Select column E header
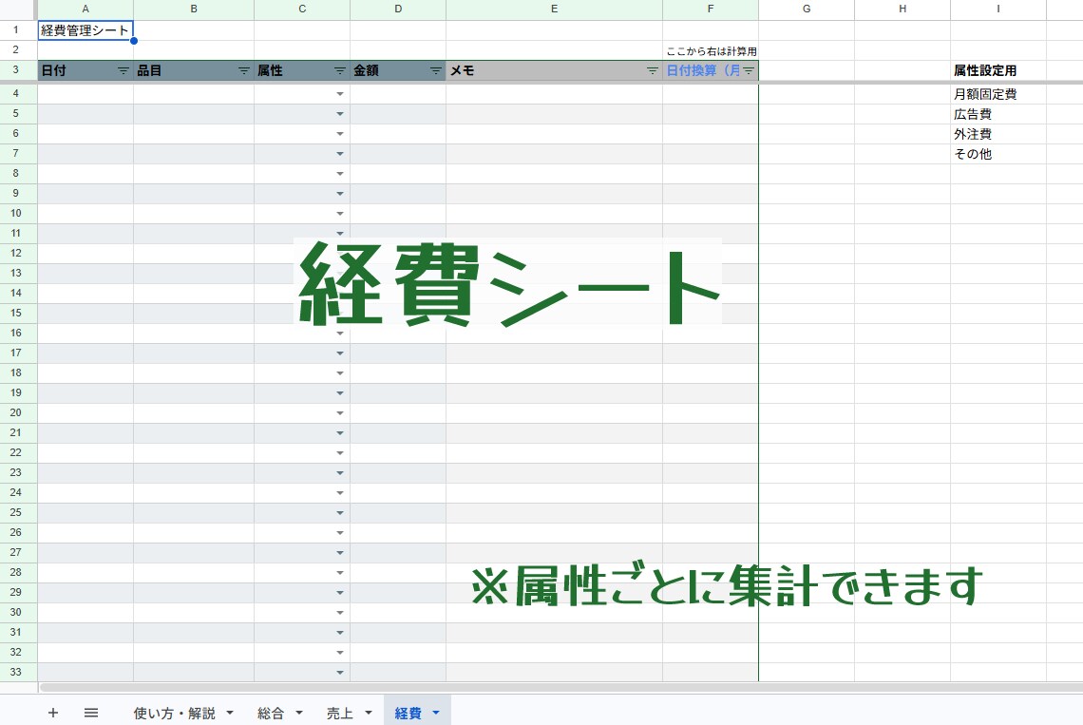 554,9
